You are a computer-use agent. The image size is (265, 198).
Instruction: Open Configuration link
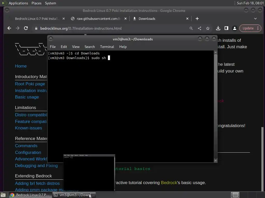coord(28,153)
